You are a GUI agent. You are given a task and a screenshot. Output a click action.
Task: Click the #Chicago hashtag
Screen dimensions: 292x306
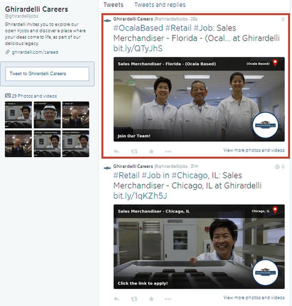click(x=189, y=175)
